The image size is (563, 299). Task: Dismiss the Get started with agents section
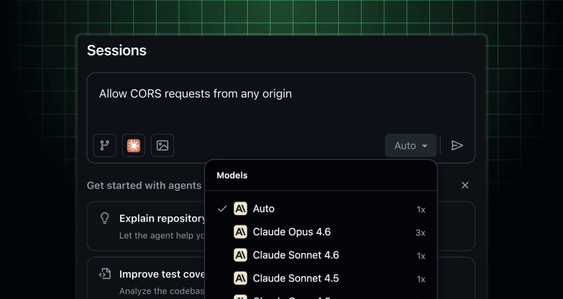[465, 185]
